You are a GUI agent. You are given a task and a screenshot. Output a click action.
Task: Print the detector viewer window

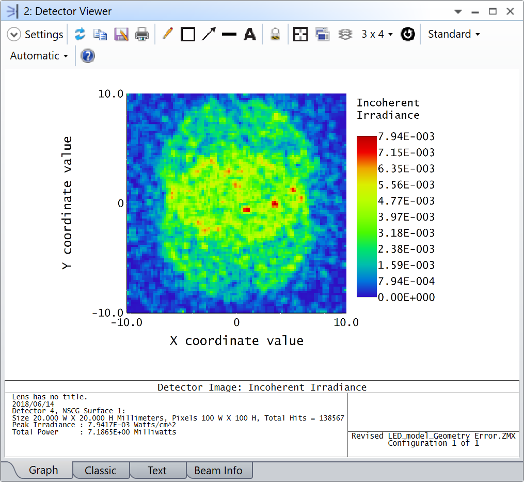coord(141,34)
